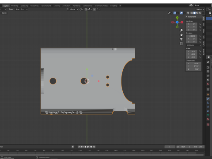
Task: Open the Global transform orientation dropdown
Action: (x=72, y=9)
